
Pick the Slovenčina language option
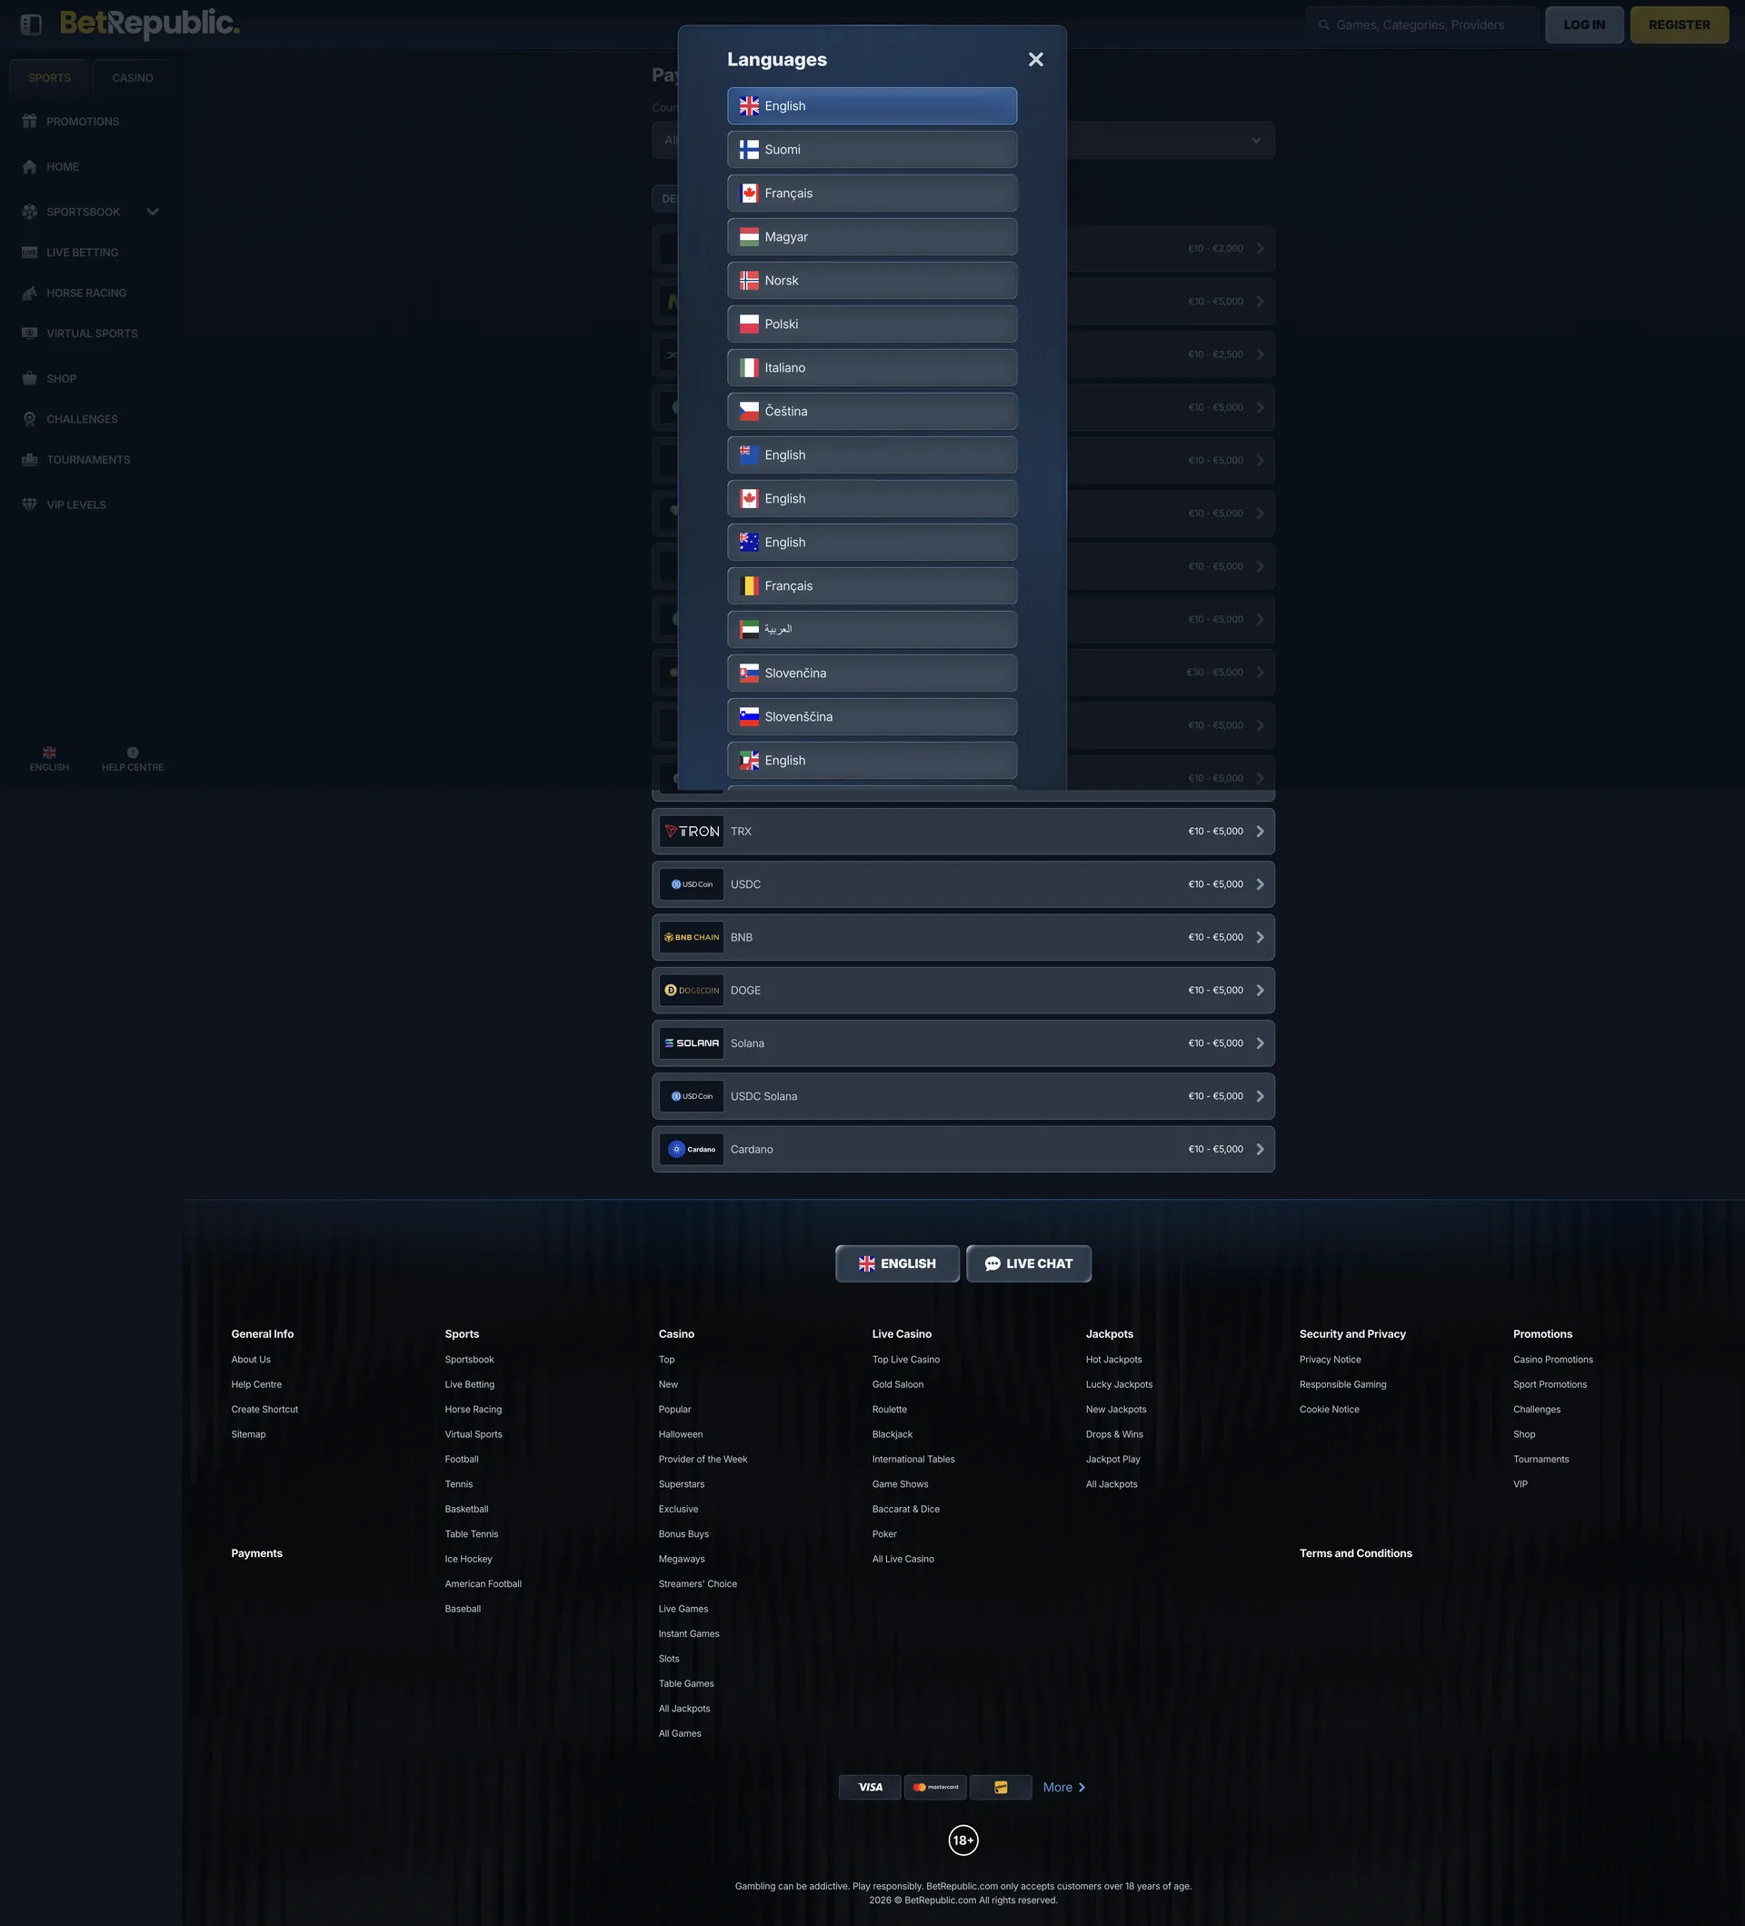871,674
